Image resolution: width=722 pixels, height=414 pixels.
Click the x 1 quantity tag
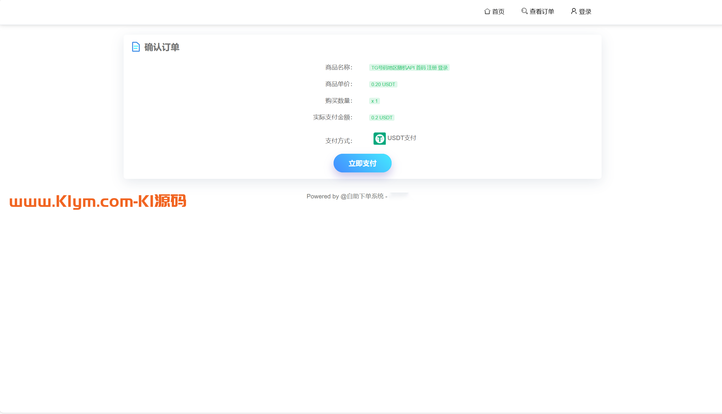(374, 101)
